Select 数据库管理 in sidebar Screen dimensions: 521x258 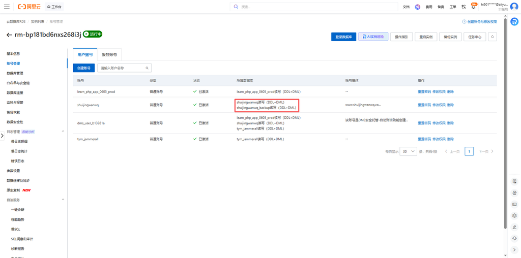(x=15, y=73)
